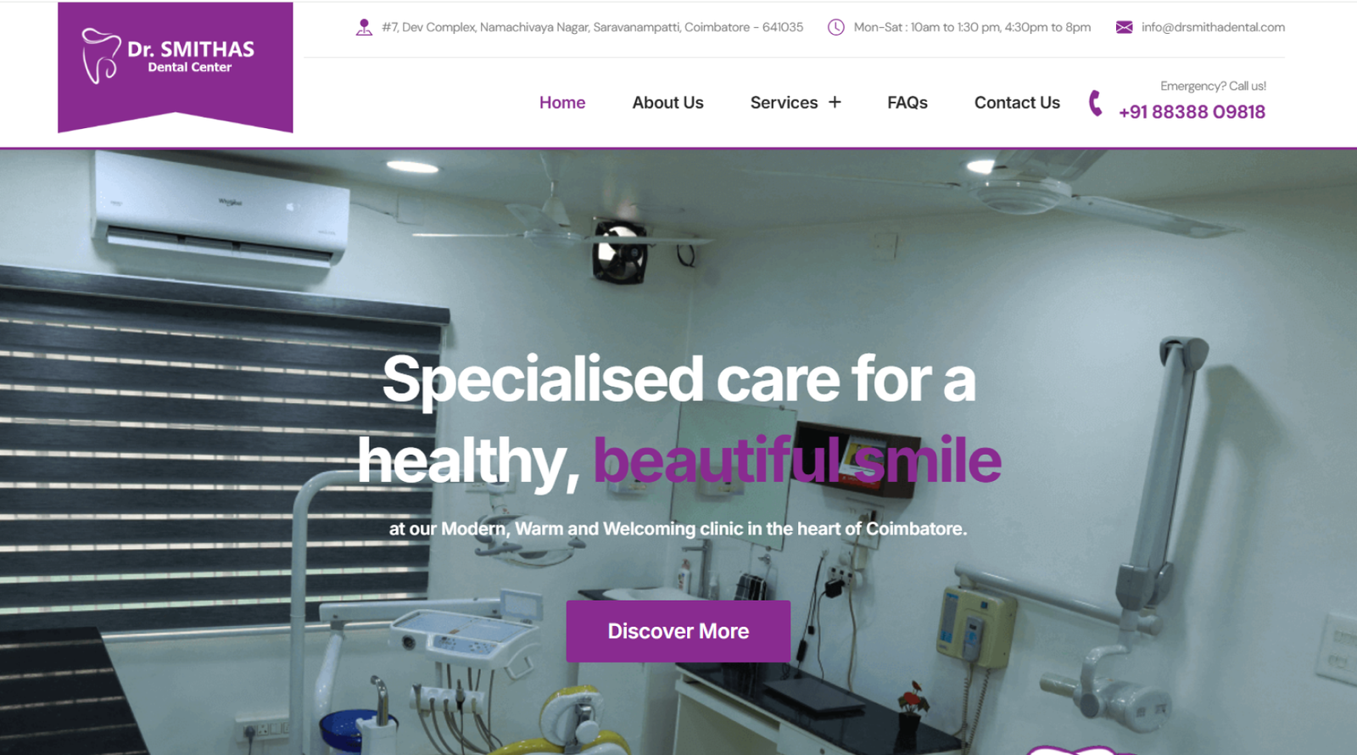Click the Discover More button
Viewport: 1357px width, 755px height.
678,631
